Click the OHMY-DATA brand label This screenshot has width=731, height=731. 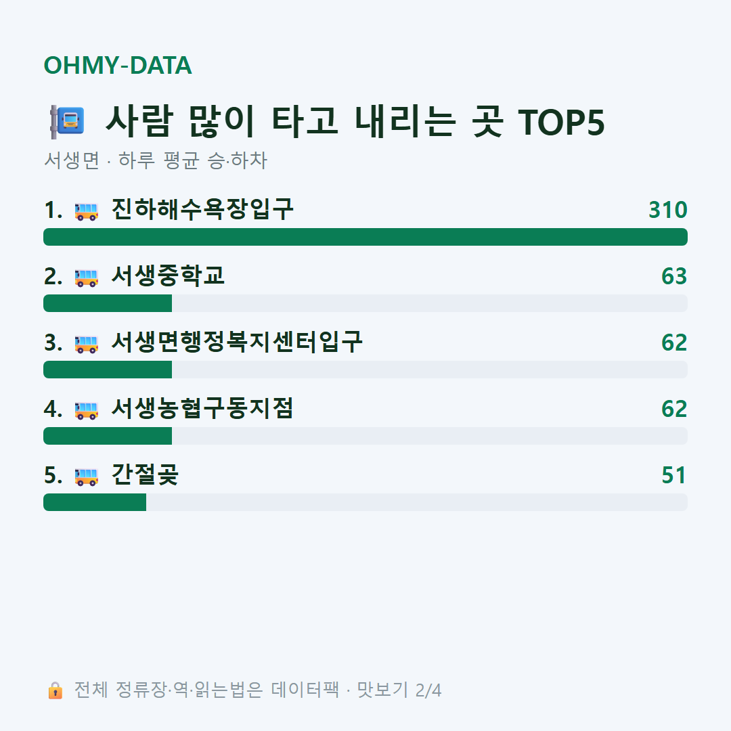point(118,65)
